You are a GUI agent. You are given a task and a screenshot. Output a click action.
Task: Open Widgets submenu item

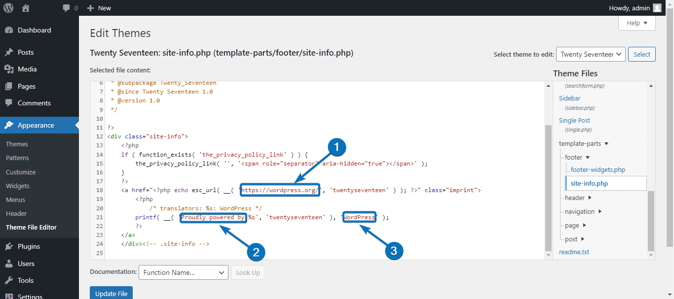pyautogui.click(x=18, y=186)
